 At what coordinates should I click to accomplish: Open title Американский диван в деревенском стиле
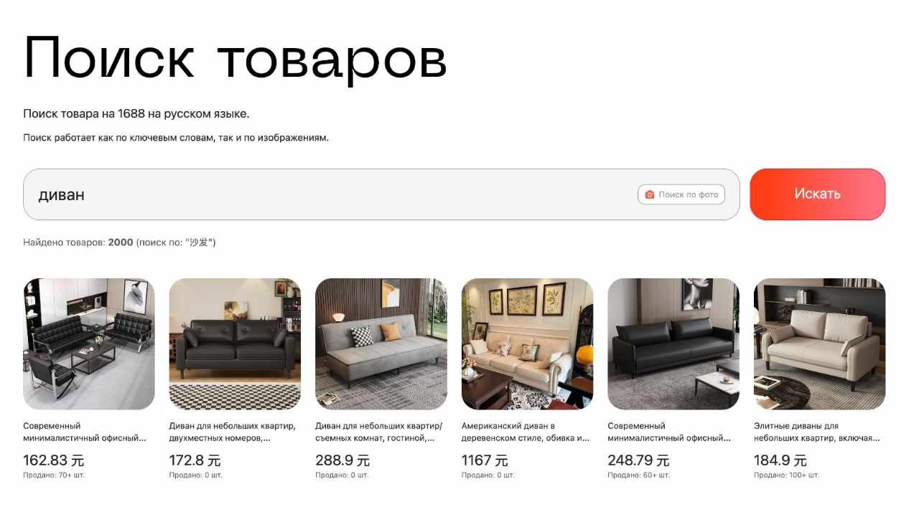coord(526,432)
